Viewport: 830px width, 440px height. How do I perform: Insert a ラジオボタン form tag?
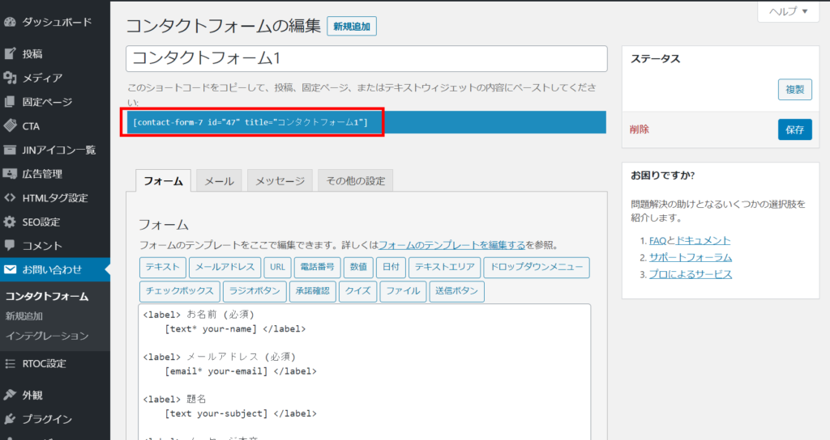[x=255, y=291]
